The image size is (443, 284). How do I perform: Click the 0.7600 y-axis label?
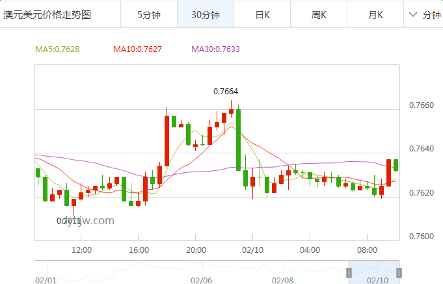[x=422, y=237]
